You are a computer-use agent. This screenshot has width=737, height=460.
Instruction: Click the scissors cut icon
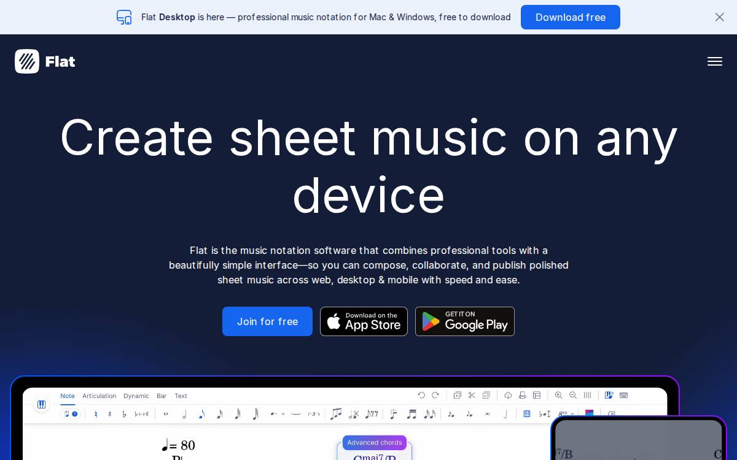[x=472, y=396]
